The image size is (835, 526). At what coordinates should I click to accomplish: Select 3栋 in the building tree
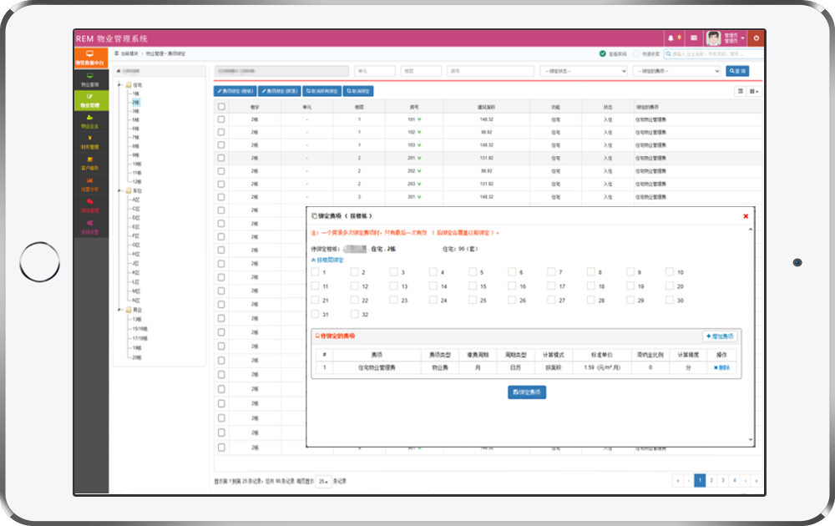[x=136, y=111]
